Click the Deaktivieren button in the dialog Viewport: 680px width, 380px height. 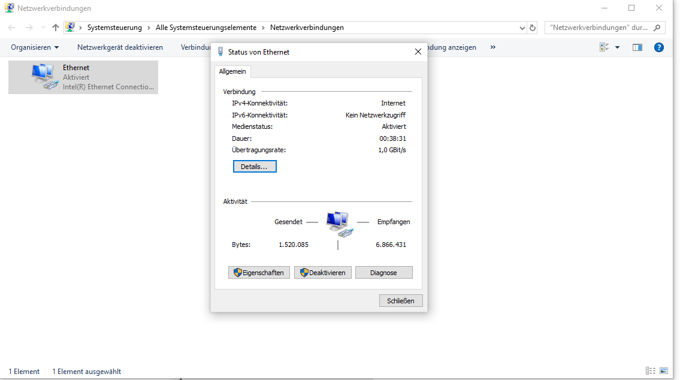pyautogui.click(x=323, y=273)
